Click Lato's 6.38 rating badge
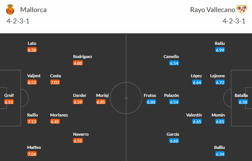 click(32, 50)
